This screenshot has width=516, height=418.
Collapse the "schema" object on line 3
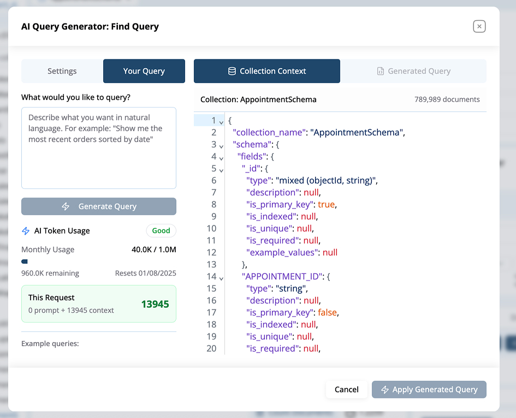(221, 146)
